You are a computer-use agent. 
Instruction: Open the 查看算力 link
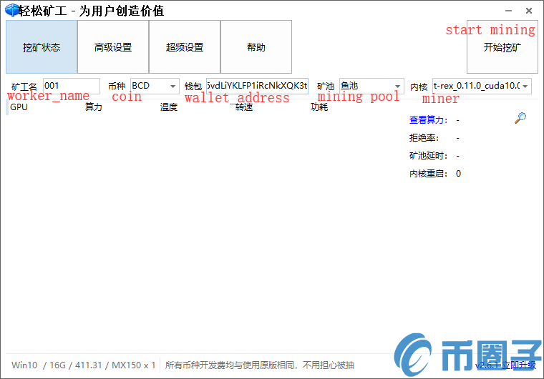tap(429, 120)
